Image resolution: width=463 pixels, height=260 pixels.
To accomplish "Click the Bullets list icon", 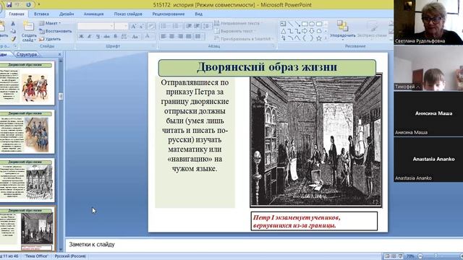I will point(164,26).
